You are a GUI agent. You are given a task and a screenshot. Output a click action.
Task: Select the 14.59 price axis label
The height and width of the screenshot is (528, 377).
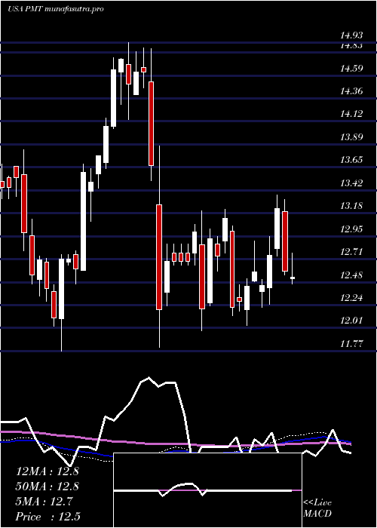pos(351,69)
